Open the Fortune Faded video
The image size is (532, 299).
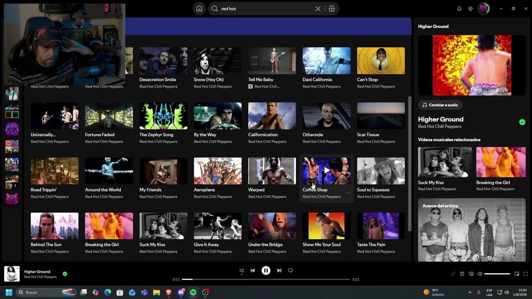(x=109, y=116)
